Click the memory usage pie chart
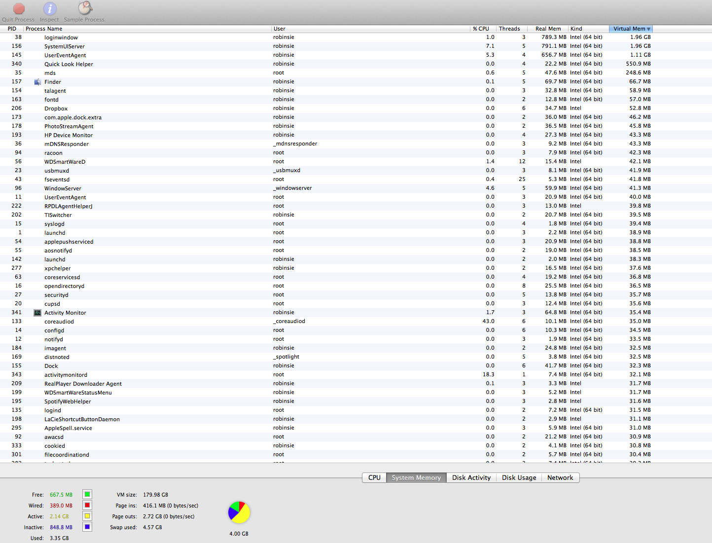This screenshot has width=712, height=543. coord(239,513)
